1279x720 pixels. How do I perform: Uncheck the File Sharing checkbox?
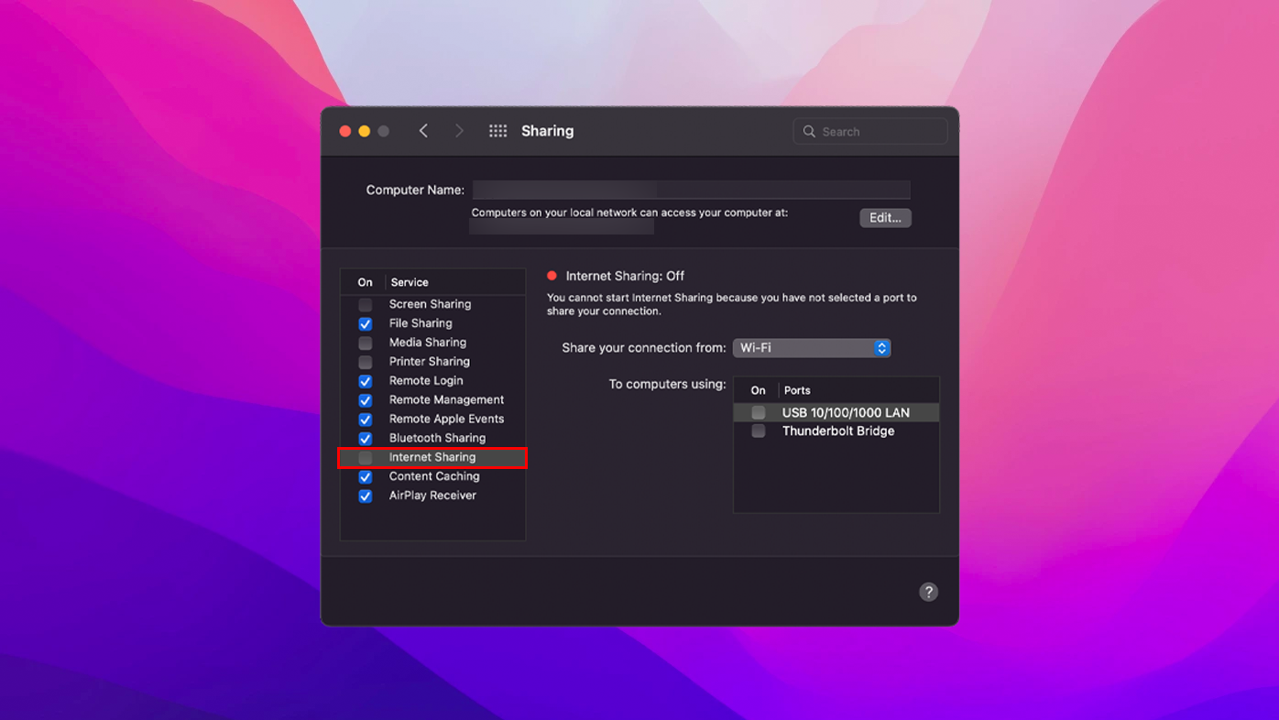[366, 323]
